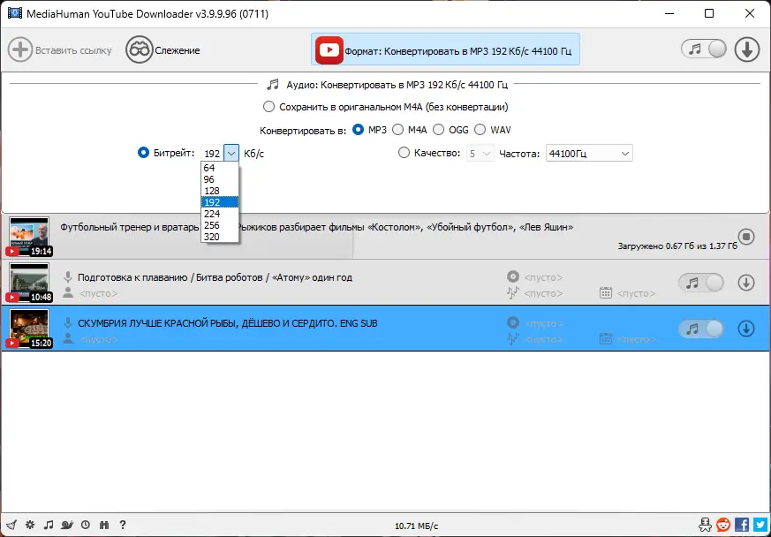Click calendar icon in Подготовка к плаванию row
This screenshot has height=537, width=771.
tap(606, 293)
